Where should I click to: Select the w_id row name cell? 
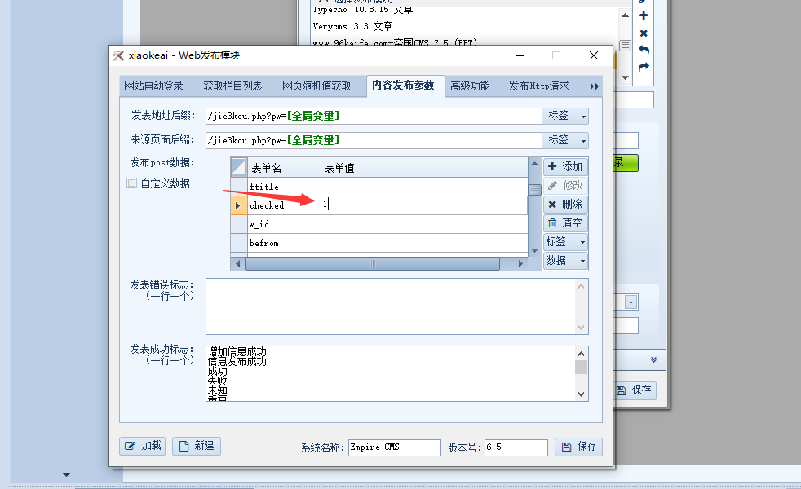(x=284, y=224)
